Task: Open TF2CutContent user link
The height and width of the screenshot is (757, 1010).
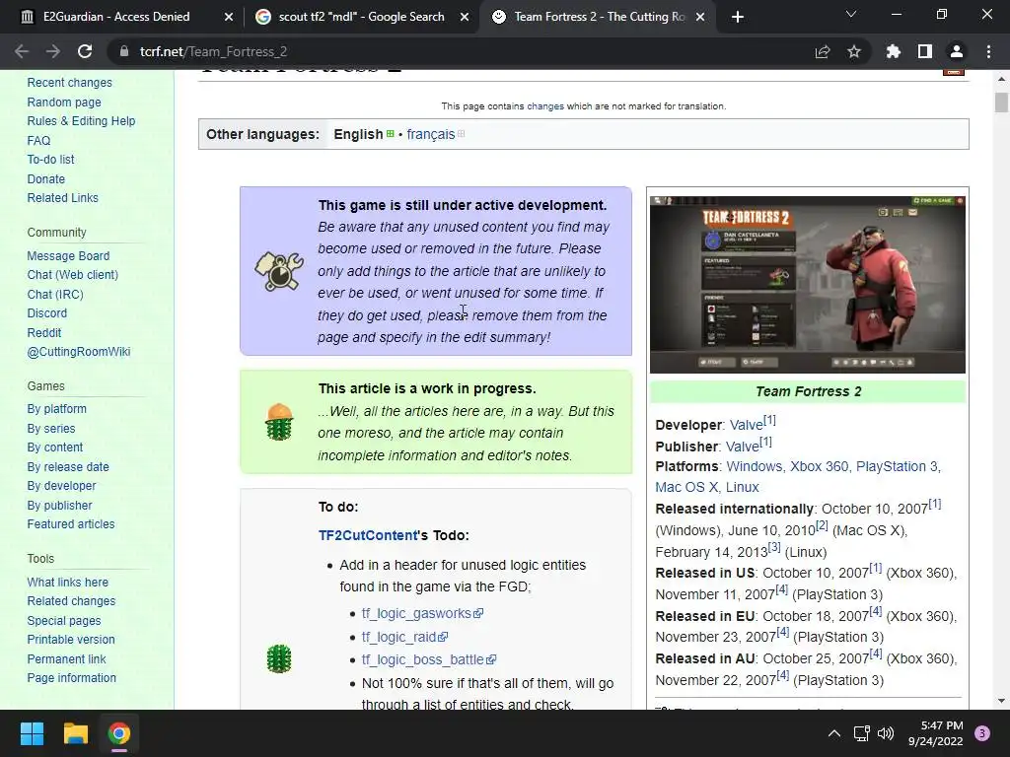Action: click(x=368, y=535)
